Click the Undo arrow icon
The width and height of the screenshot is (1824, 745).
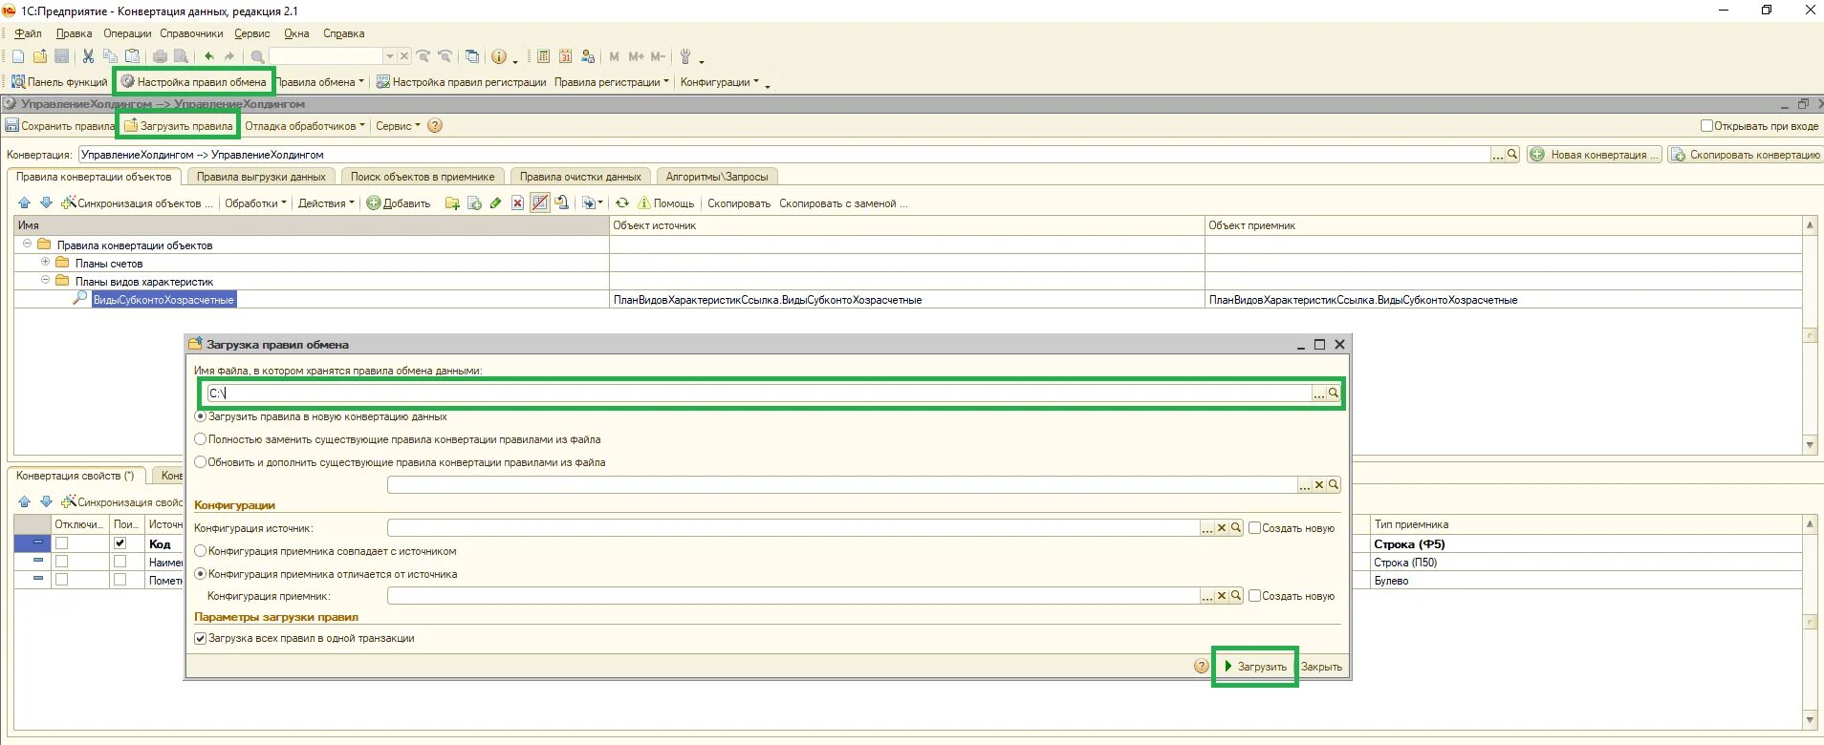(208, 56)
